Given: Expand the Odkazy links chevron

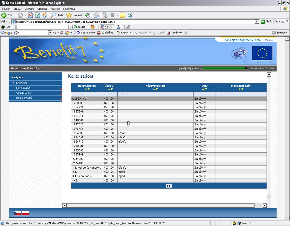Looking at the screenshot, I should coord(287,21).
